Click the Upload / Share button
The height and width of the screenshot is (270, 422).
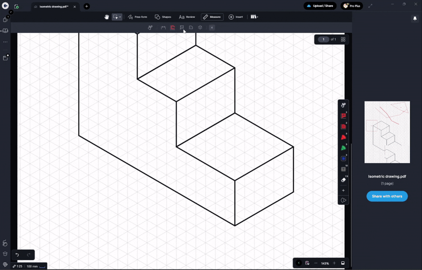point(320,6)
